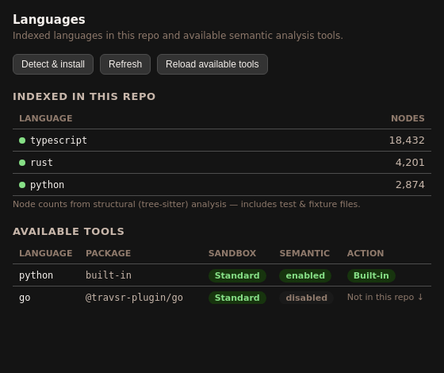Click the 2,874 node count for python
The image size is (444, 373).
[x=410, y=185]
